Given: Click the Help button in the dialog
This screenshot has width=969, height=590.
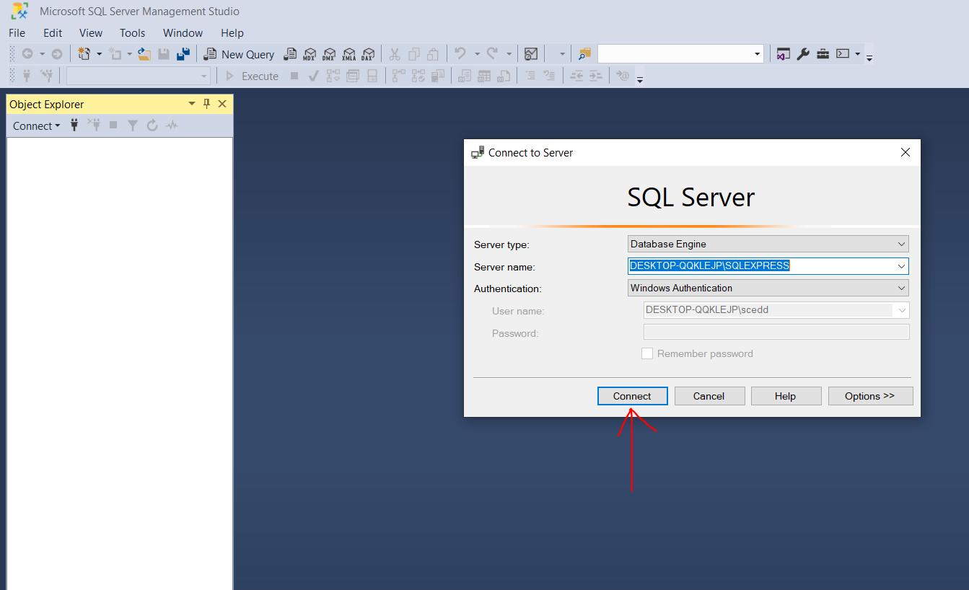Looking at the screenshot, I should pyautogui.click(x=786, y=396).
